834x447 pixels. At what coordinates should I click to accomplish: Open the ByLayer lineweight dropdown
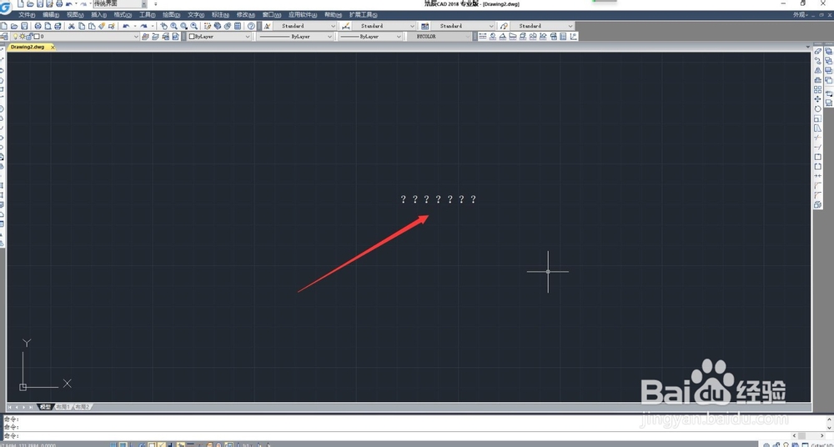(x=399, y=36)
